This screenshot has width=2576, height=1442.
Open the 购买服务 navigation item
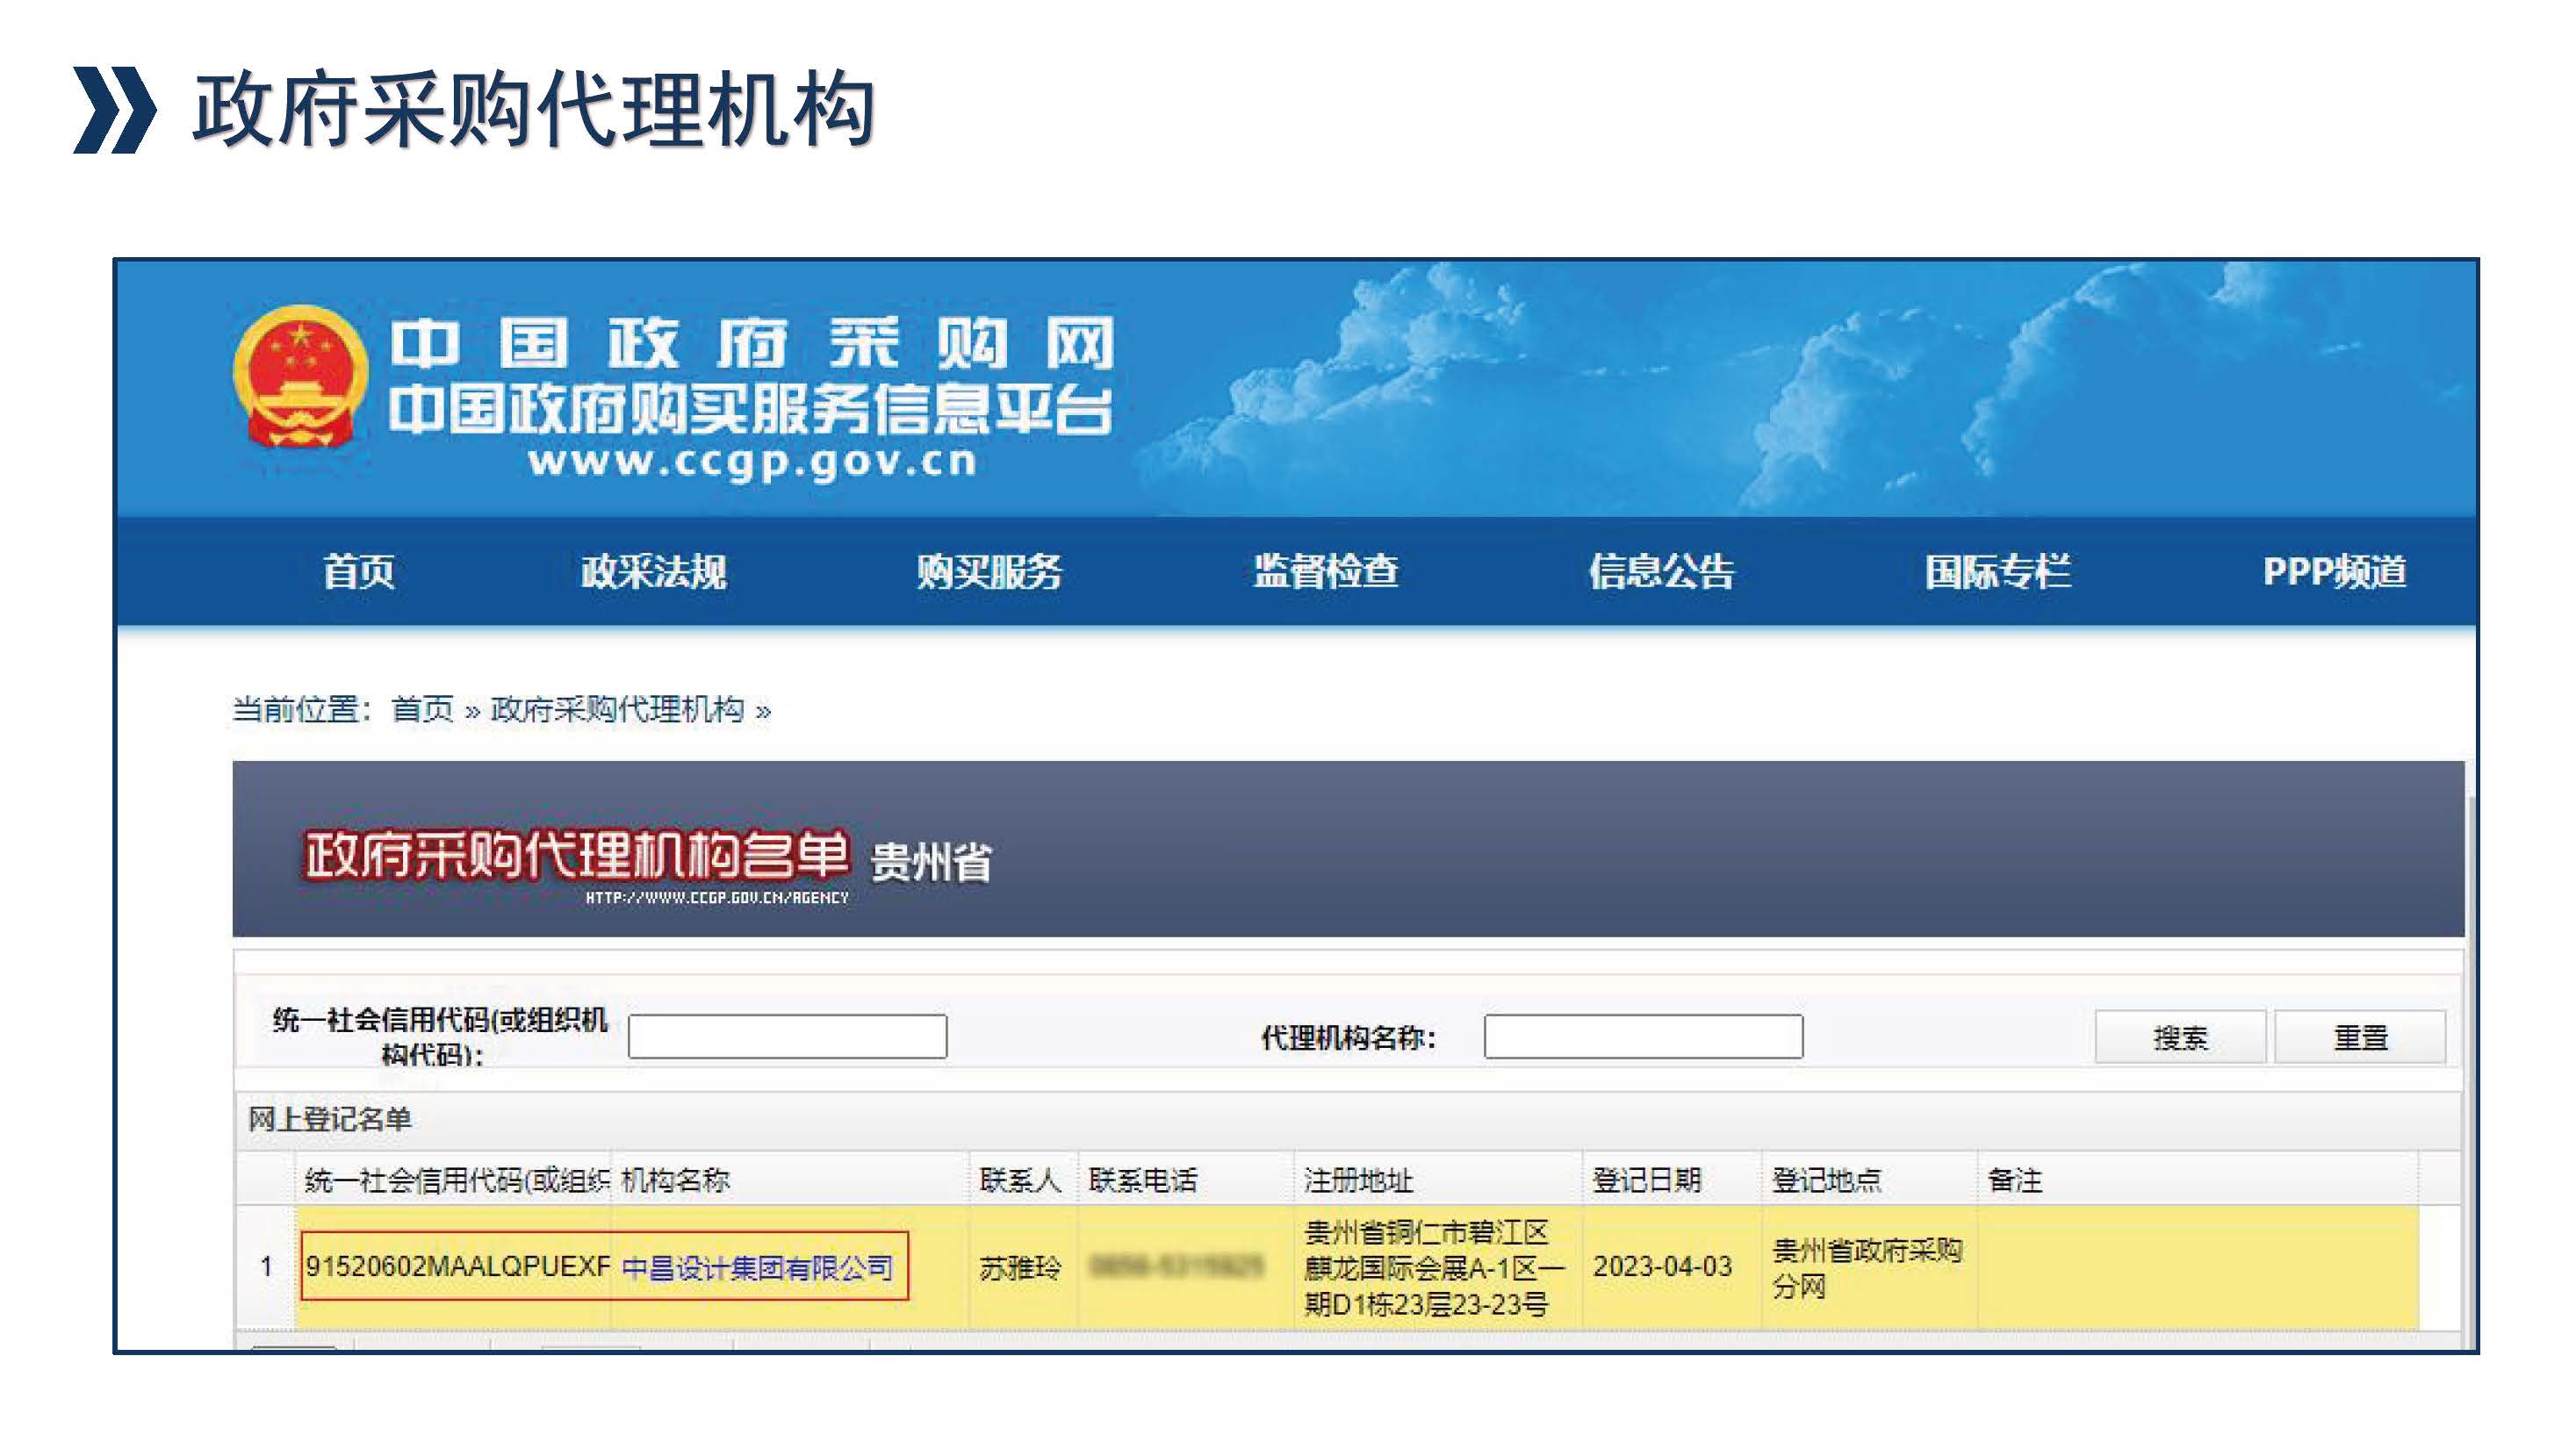[x=989, y=571]
